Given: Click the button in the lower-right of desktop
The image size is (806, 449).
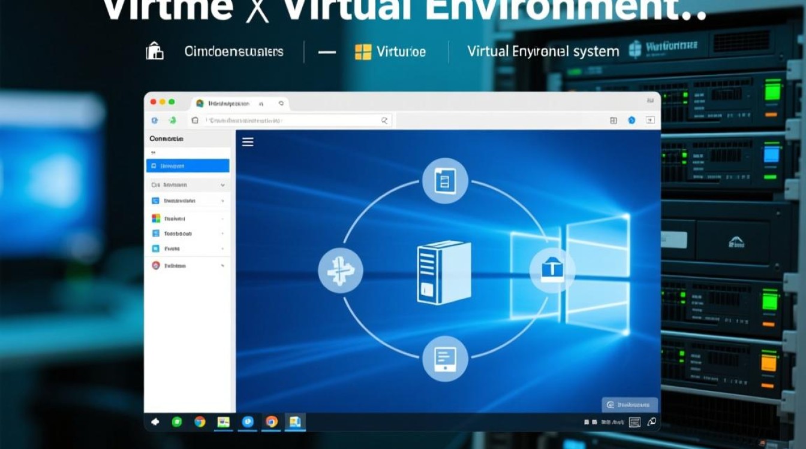Looking at the screenshot, I should tap(629, 405).
